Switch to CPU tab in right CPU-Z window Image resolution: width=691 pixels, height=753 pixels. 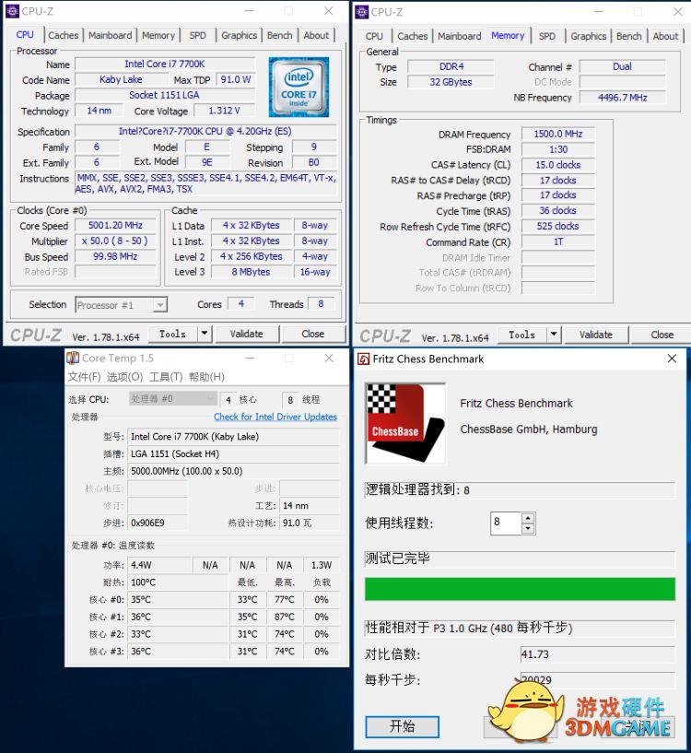(x=374, y=36)
